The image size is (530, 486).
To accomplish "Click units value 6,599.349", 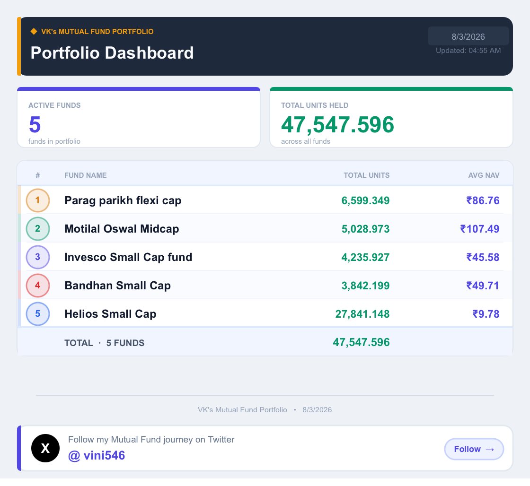I will coord(365,200).
